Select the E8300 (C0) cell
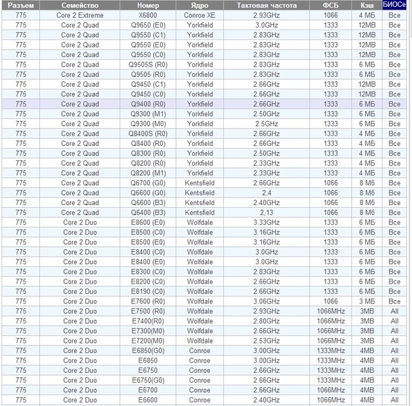The height and width of the screenshot is (406, 412). coord(148,272)
